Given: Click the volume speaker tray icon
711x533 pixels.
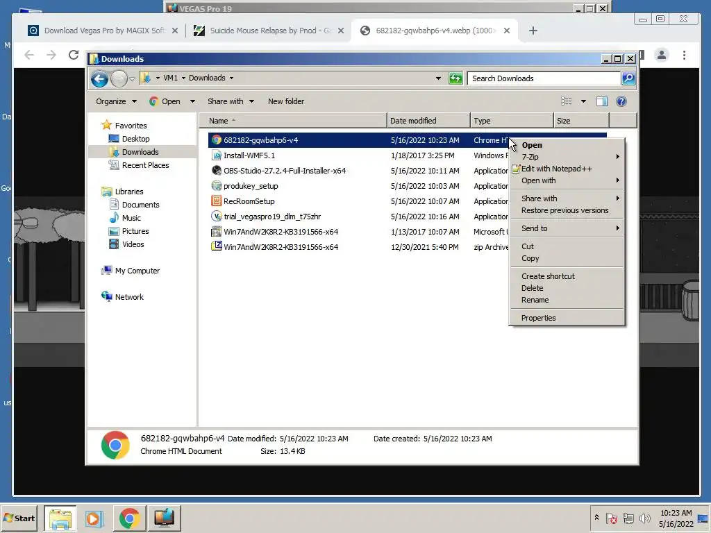Looking at the screenshot, I should coord(644,518).
